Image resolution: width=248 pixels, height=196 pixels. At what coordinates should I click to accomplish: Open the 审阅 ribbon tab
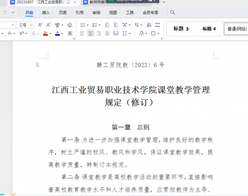[x=96, y=12]
